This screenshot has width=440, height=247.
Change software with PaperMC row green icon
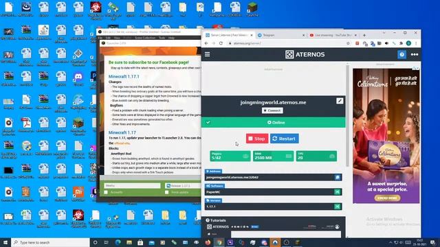click(x=338, y=192)
